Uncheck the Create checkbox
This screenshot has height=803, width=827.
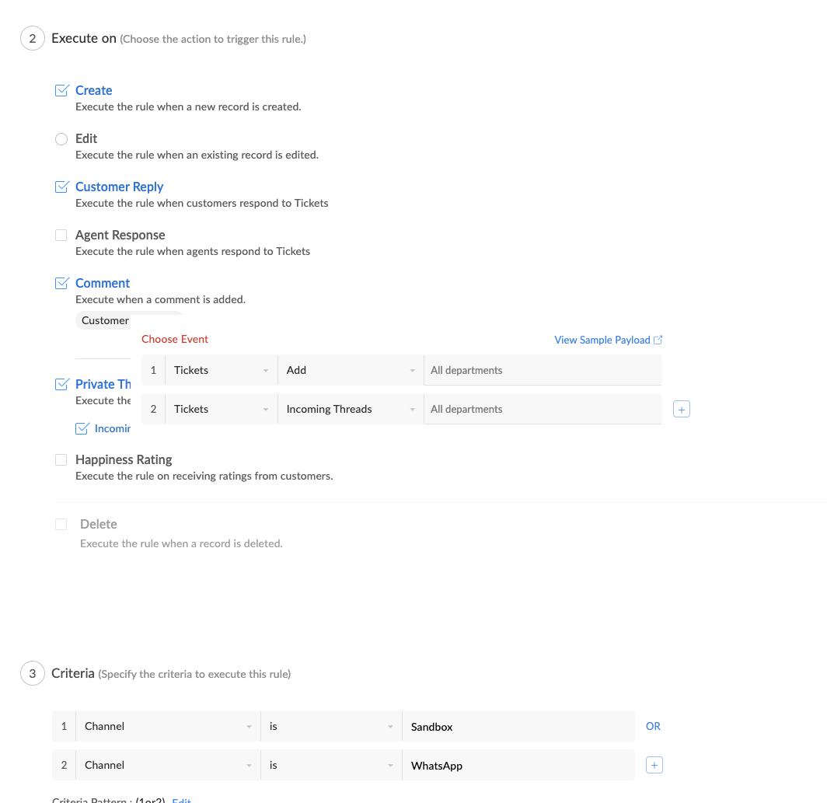[62, 90]
